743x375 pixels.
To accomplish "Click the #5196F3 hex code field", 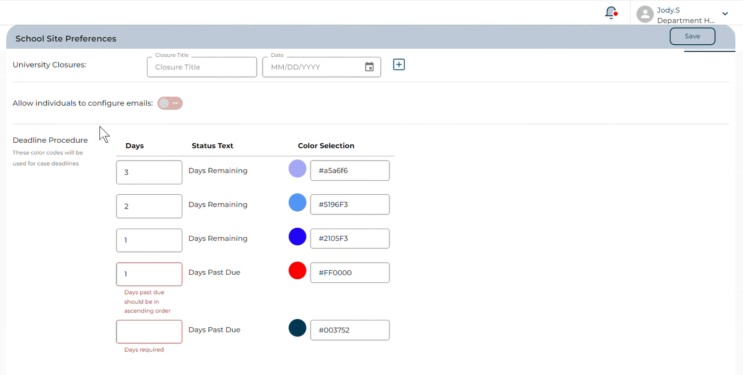I will coord(350,205).
